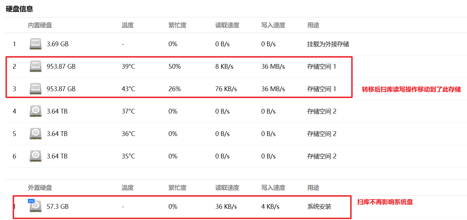Screen dimensions: 467x220
Task: Click the SSD icon of the 43°C disk
Action: pos(35,89)
